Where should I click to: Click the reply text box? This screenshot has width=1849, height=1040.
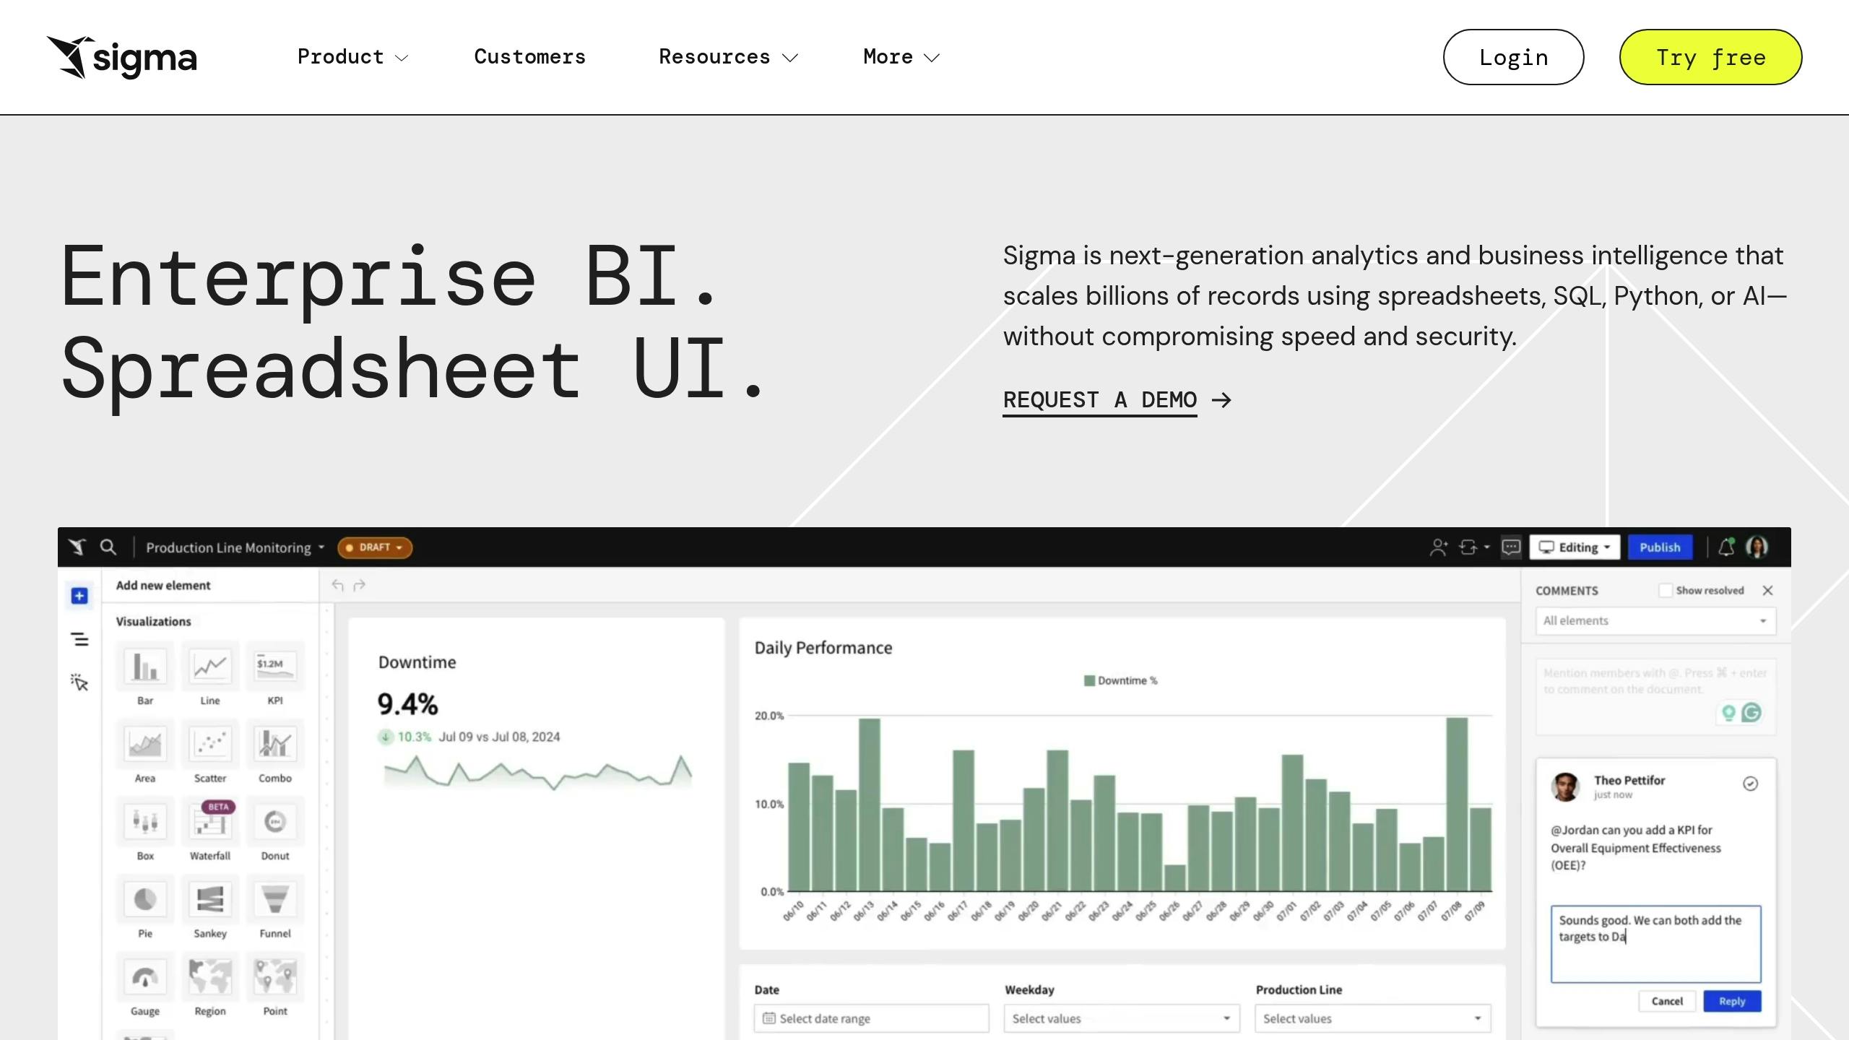point(1655,944)
